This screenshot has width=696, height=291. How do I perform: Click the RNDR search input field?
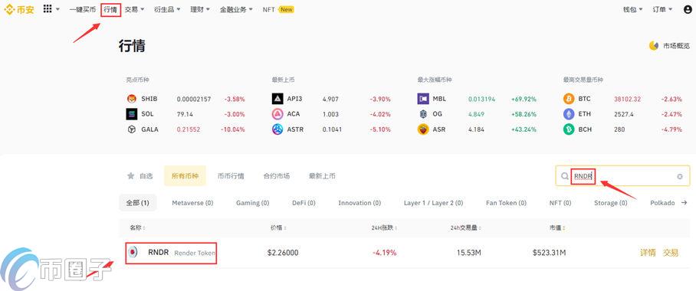622,176
